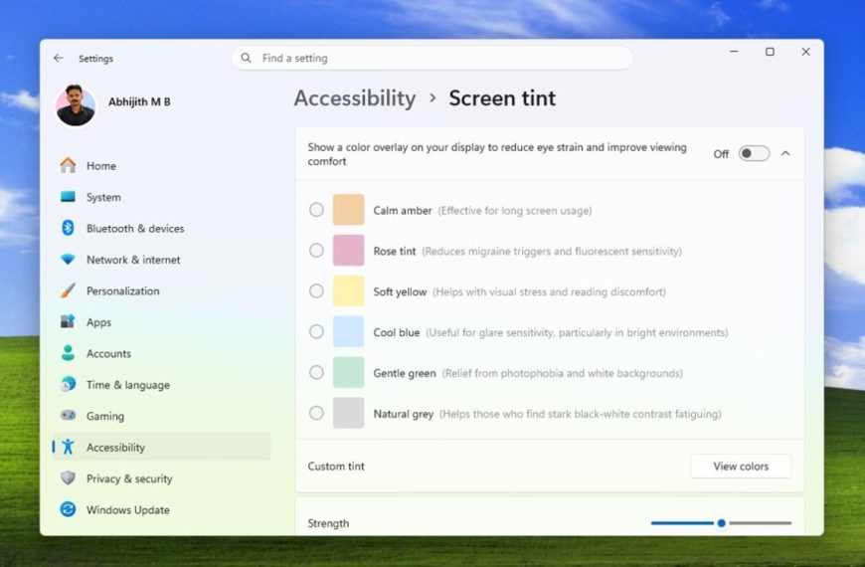Select the Soft yellow radio button
The width and height of the screenshot is (865, 567).
[x=316, y=290]
